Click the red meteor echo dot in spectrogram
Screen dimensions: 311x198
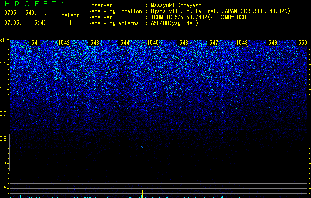point(142,147)
